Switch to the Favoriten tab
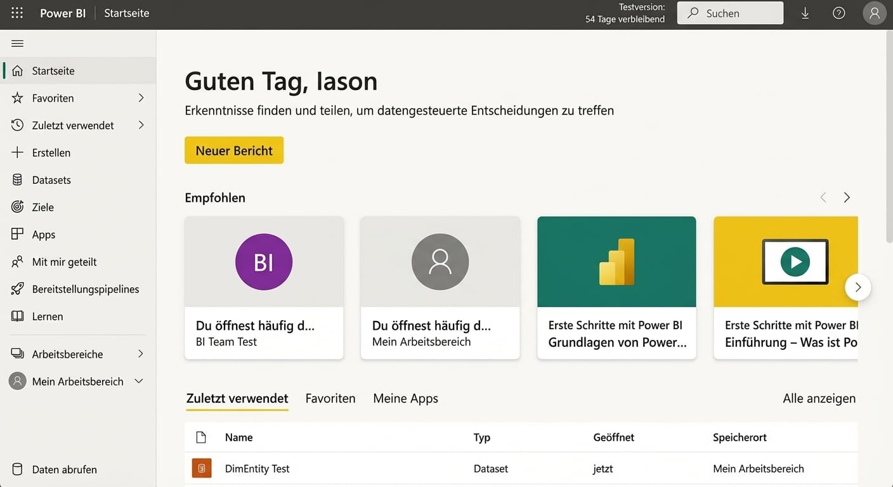 point(330,398)
